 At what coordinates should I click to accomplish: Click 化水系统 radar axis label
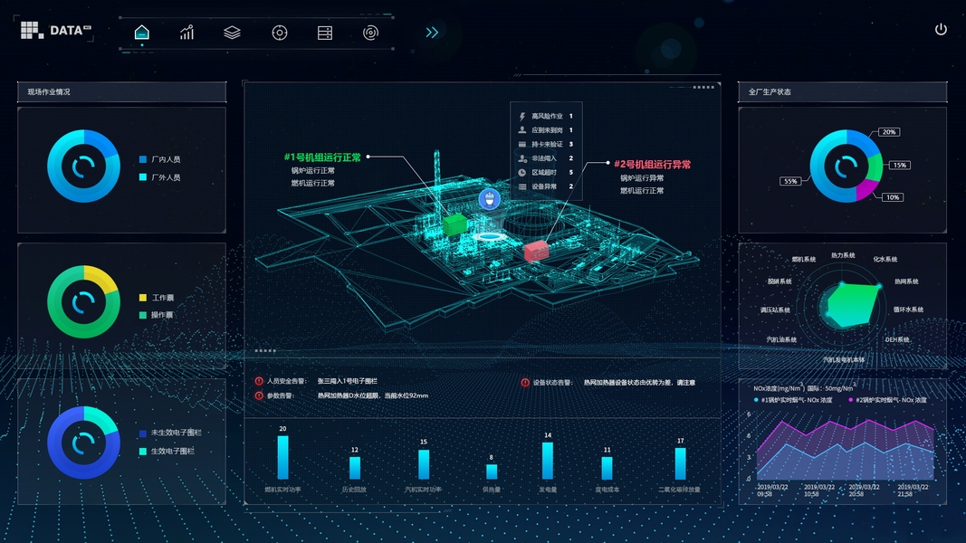885,259
